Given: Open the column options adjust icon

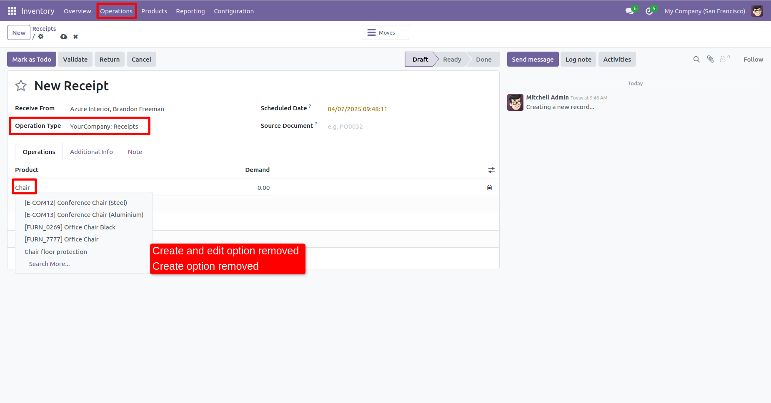Looking at the screenshot, I should [491, 170].
